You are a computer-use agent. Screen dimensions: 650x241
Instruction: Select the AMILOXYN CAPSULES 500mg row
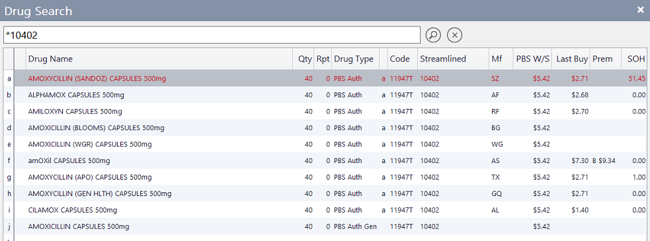pos(331,112)
